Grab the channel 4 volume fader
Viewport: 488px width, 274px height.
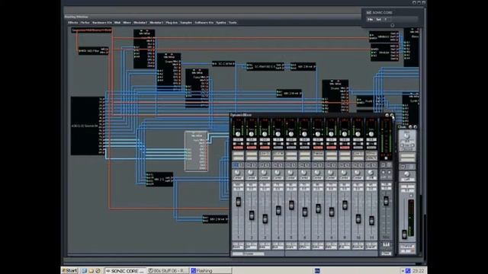point(278,210)
